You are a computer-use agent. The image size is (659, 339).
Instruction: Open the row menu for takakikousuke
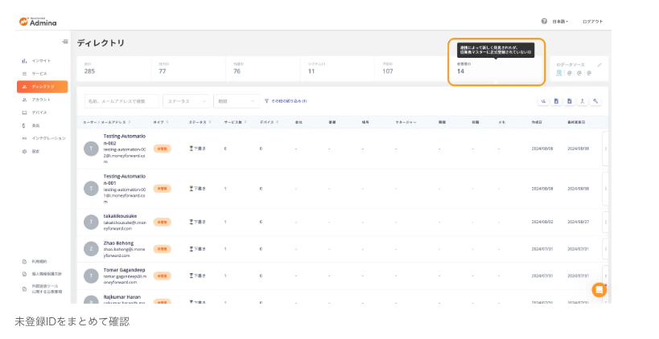[x=606, y=222]
